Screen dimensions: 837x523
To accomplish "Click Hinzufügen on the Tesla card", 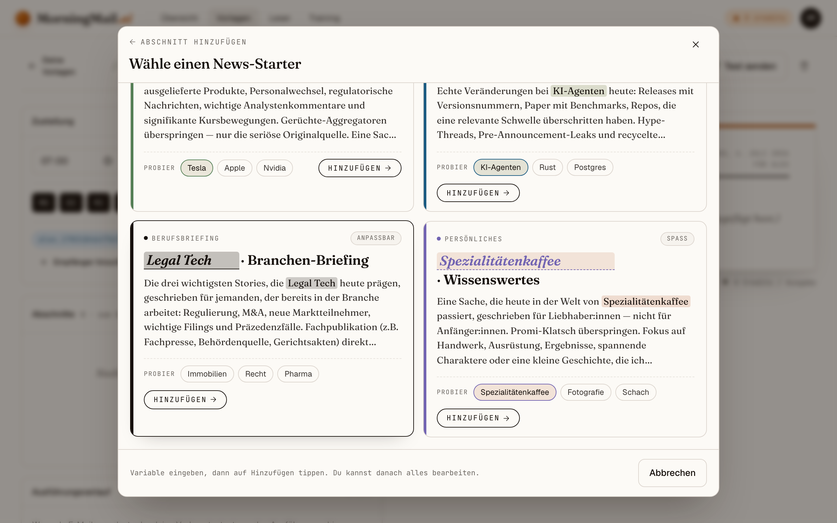I will pos(360,168).
